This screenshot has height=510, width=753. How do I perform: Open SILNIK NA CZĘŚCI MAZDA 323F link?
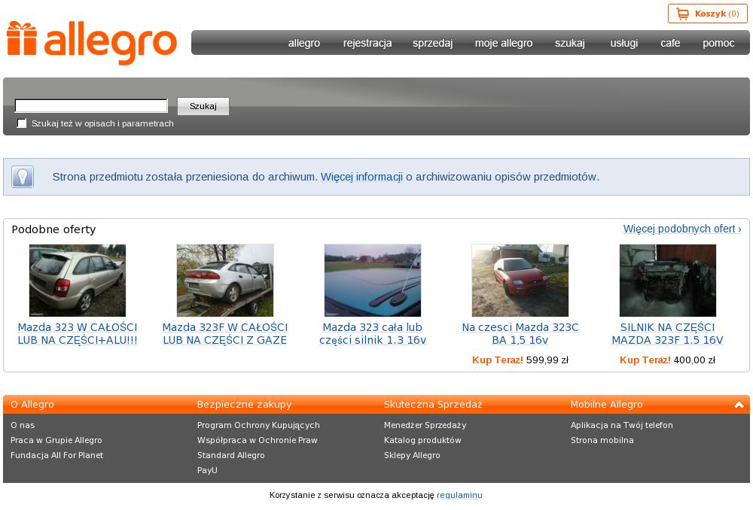(667, 334)
